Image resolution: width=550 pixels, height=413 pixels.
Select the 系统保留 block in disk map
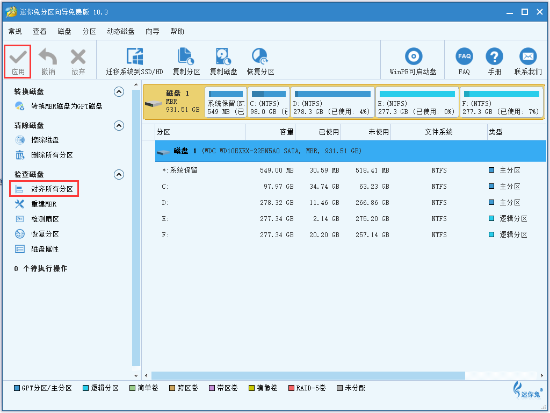coord(226,102)
